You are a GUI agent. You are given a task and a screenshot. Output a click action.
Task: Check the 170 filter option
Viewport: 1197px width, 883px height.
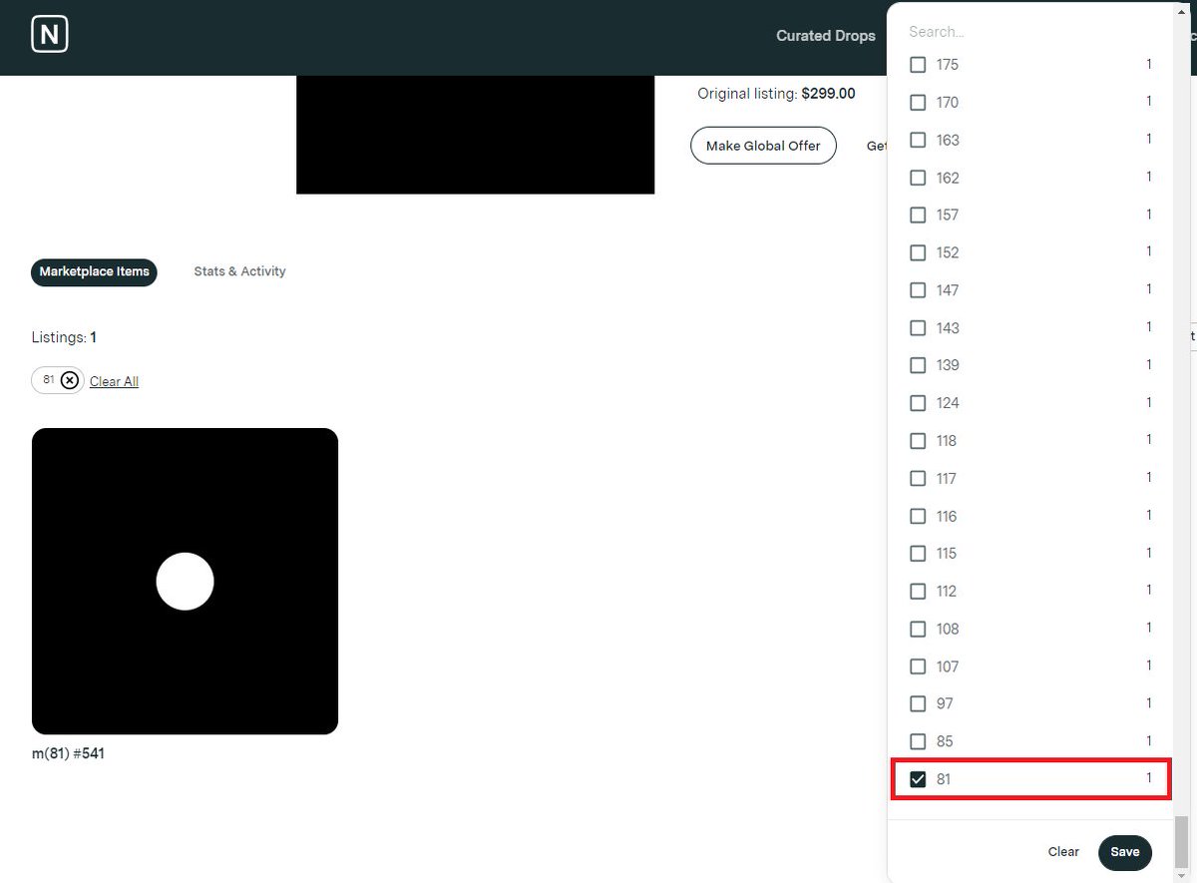pyautogui.click(x=918, y=103)
